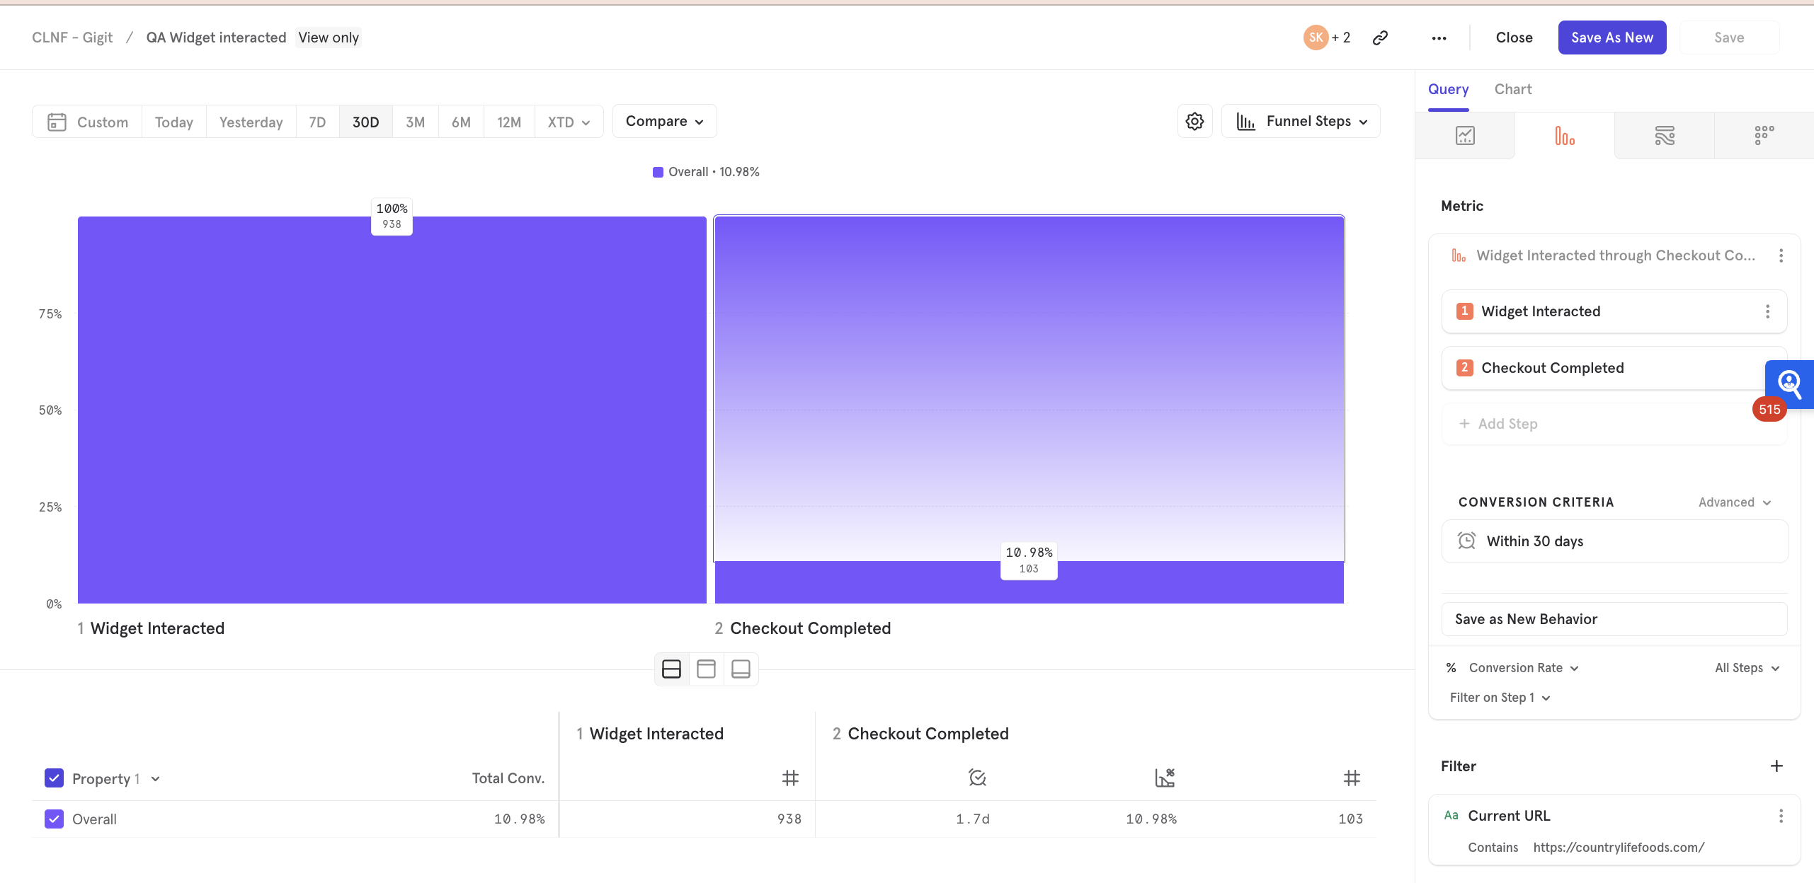Open the Funnel Steps chart type dropdown
The height and width of the screenshot is (883, 1814).
[x=1301, y=121]
